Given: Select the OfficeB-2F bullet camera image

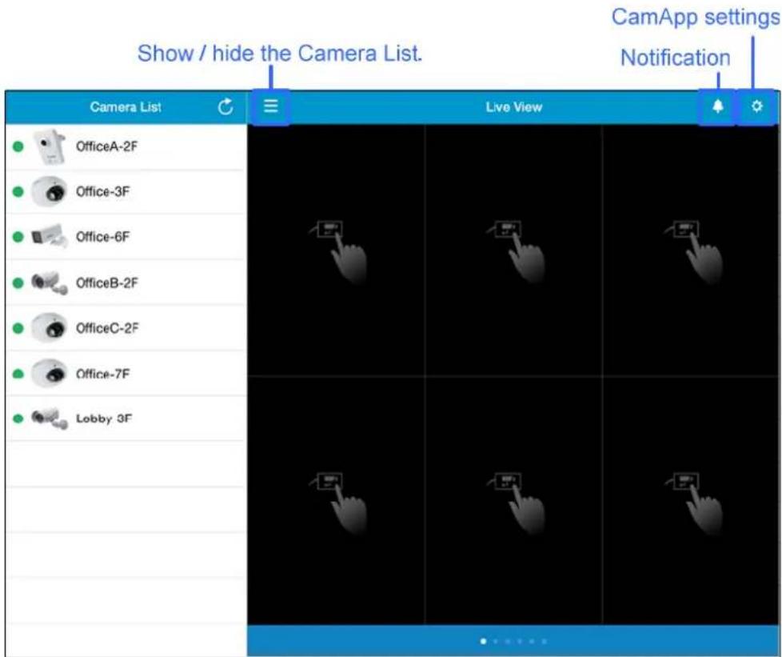Looking at the screenshot, I should pyautogui.click(x=49, y=282).
